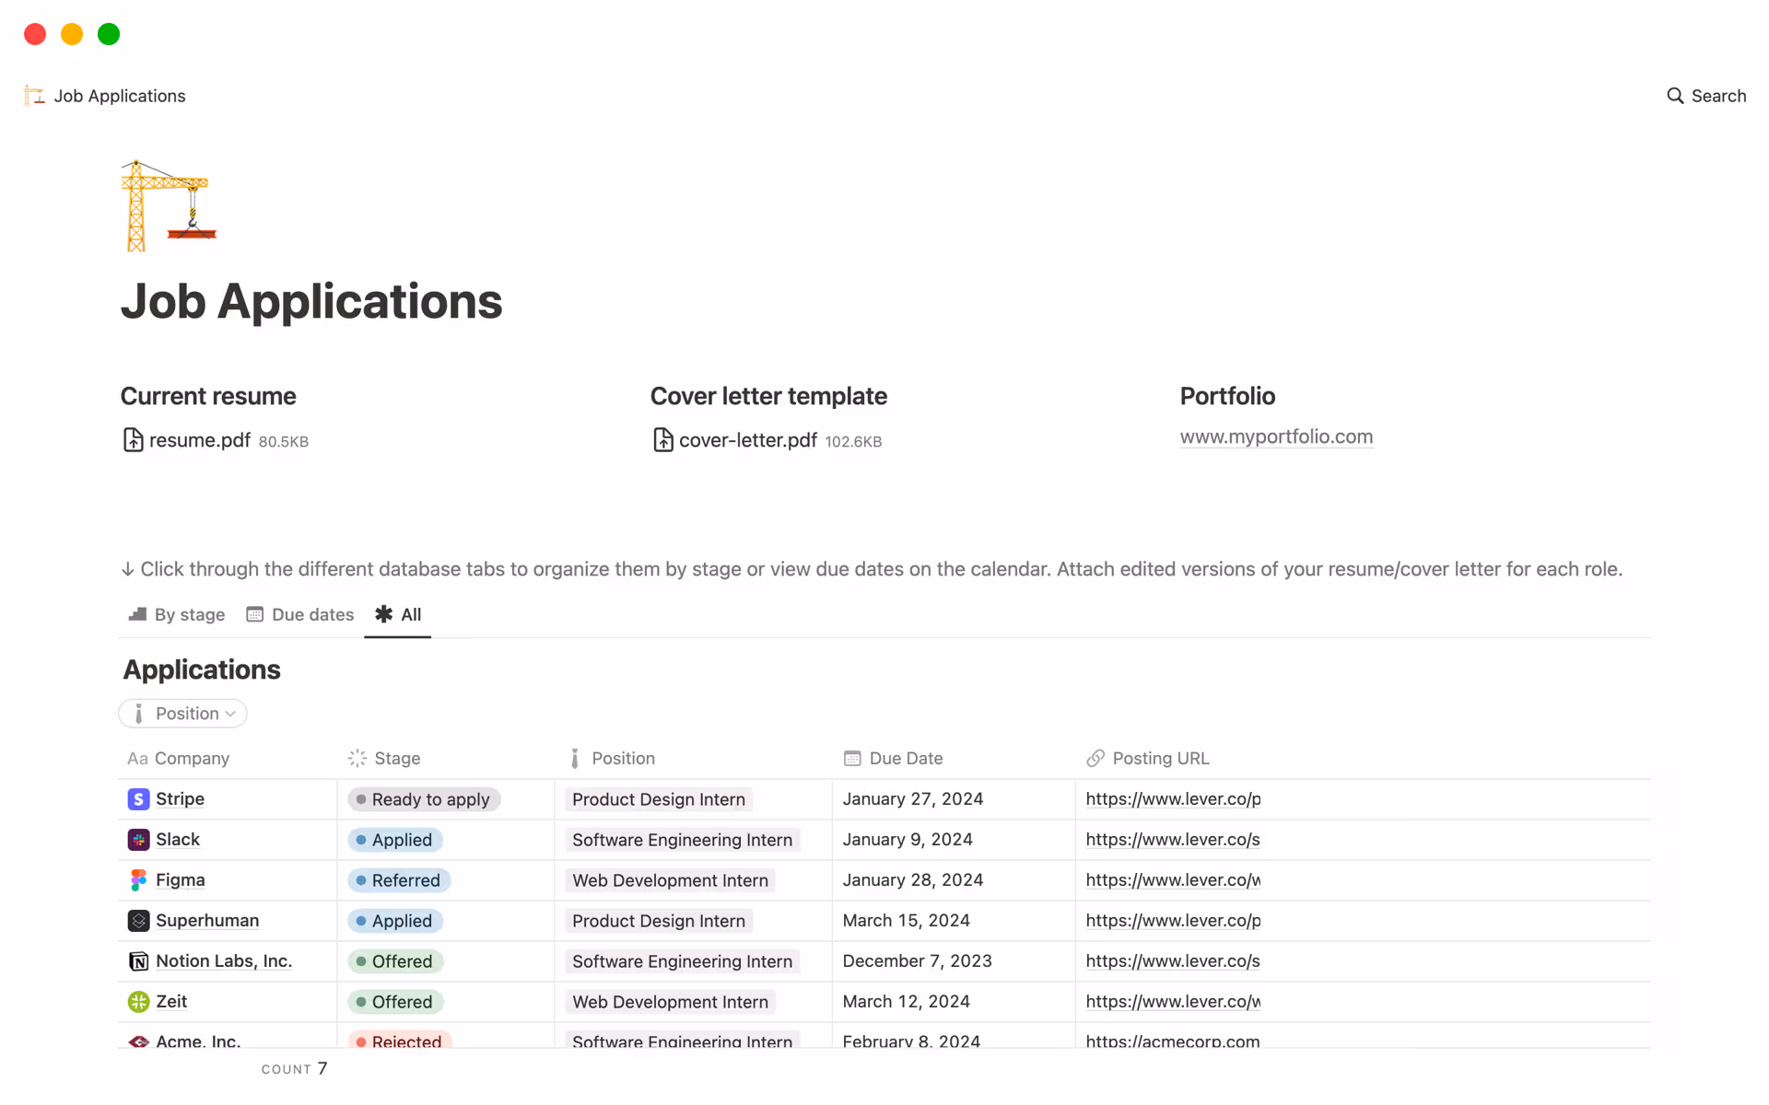
Task: Open the cover-letter.pdf file icon
Action: pyautogui.click(x=662, y=440)
